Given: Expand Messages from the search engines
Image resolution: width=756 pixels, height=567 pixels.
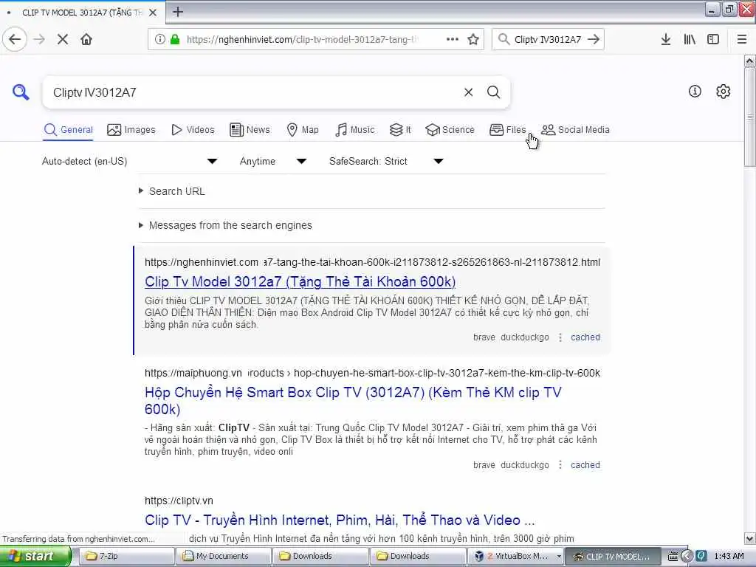Looking at the screenshot, I should 225,225.
